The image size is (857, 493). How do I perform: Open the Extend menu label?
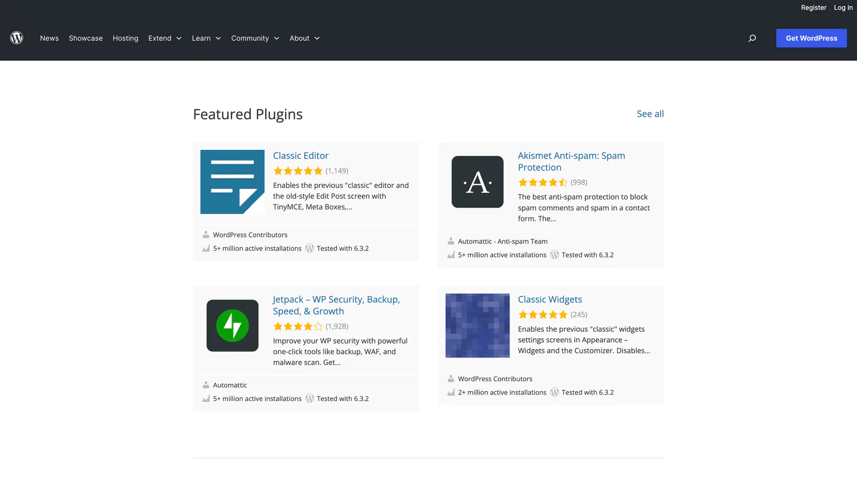point(160,38)
